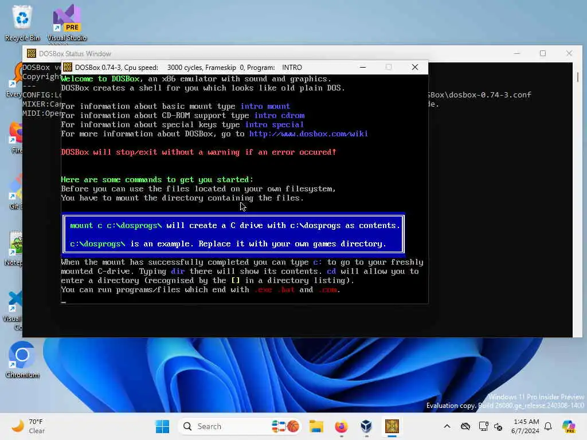The height and width of the screenshot is (440, 587).
Task: Click the muted volume tray icon
Action: pos(498,426)
